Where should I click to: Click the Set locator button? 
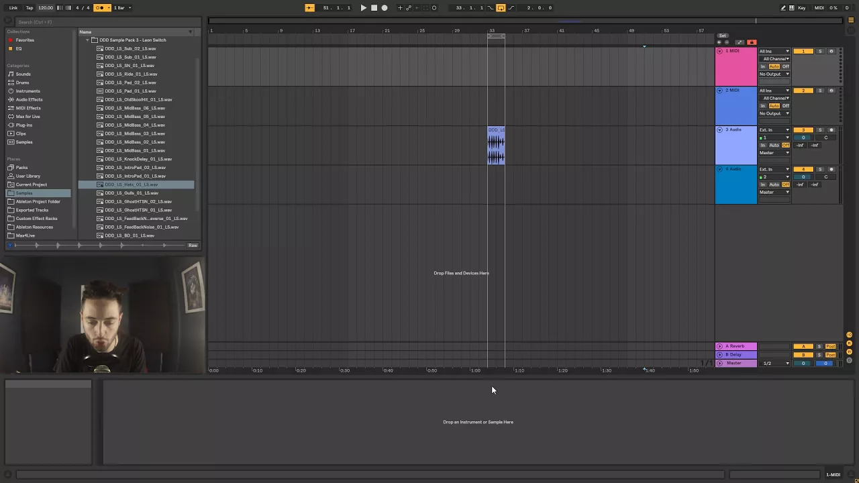coord(723,36)
